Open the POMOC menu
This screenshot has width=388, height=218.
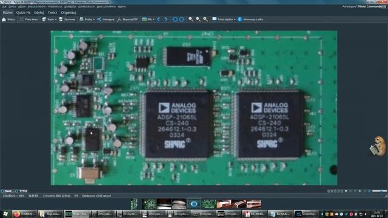[x=122, y=7]
